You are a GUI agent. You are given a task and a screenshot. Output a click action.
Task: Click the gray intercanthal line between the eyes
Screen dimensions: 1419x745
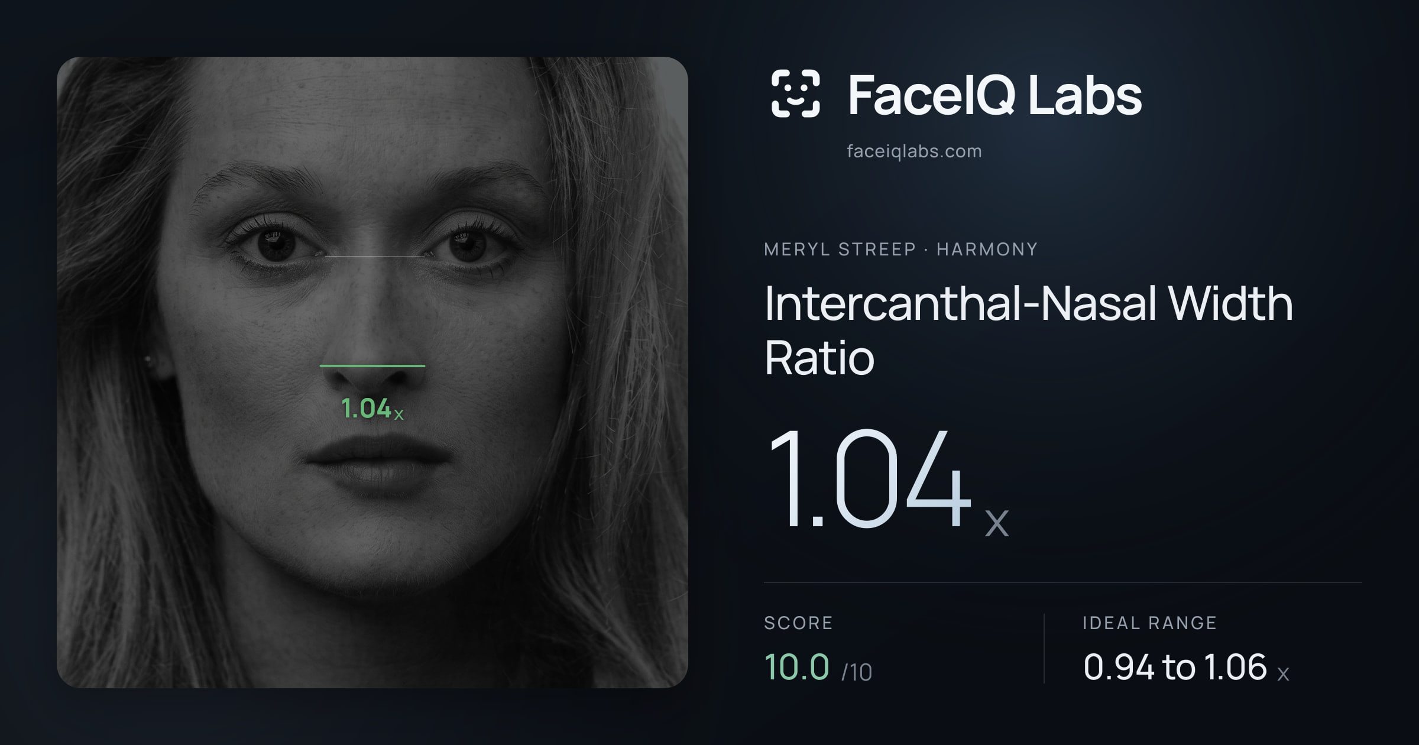(x=375, y=257)
